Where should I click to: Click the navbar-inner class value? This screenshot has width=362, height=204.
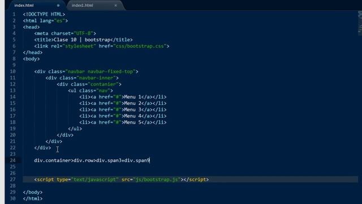(x=96, y=78)
